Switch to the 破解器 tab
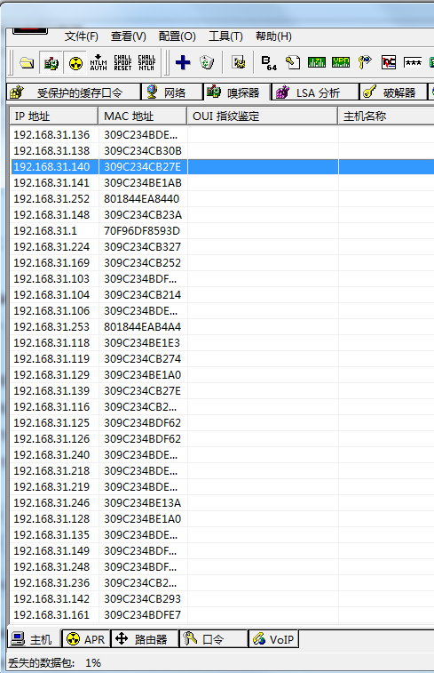 pos(393,92)
